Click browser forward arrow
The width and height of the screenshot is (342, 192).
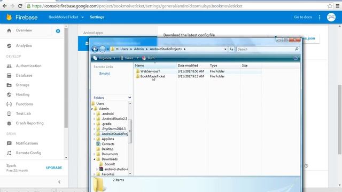[12, 6]
